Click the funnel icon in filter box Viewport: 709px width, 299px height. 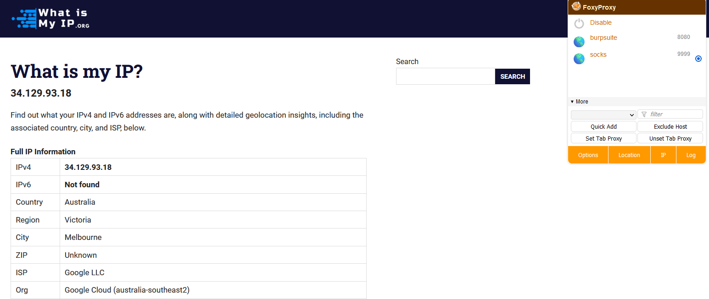tap(644, 114)
